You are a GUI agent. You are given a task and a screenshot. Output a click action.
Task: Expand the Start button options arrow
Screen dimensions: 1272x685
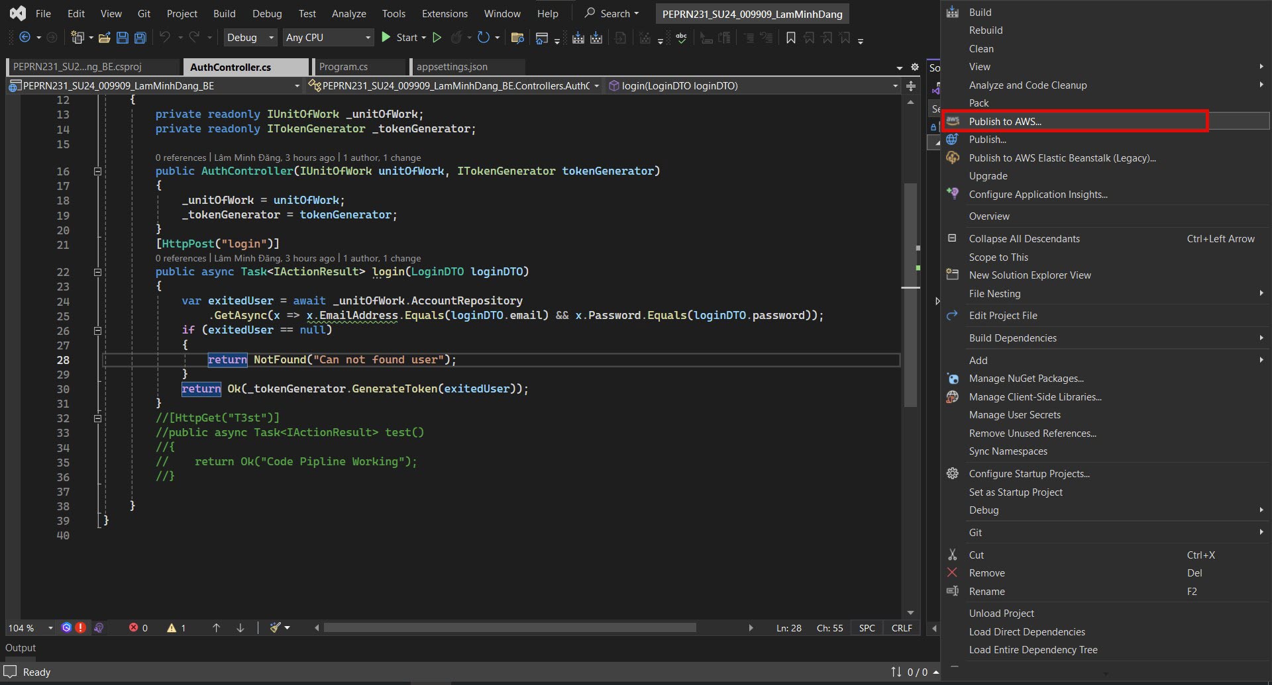pyautogui.click(x=424, y=38)
